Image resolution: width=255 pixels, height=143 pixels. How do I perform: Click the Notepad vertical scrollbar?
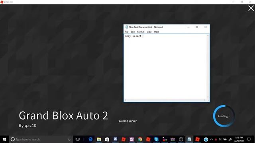(x=208, y=66)
